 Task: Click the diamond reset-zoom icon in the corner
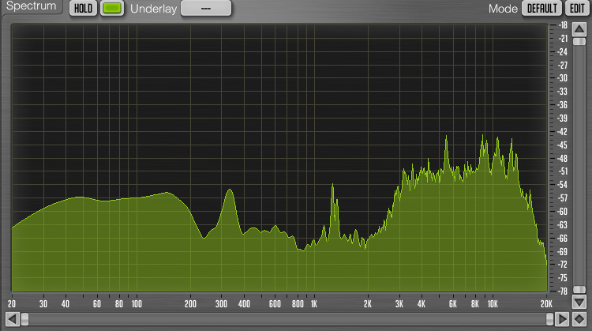pyautogui.click(x=579, y=319)
